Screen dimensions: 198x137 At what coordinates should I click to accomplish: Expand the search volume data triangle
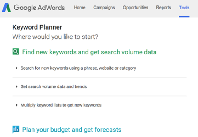(x=17, y=86)
